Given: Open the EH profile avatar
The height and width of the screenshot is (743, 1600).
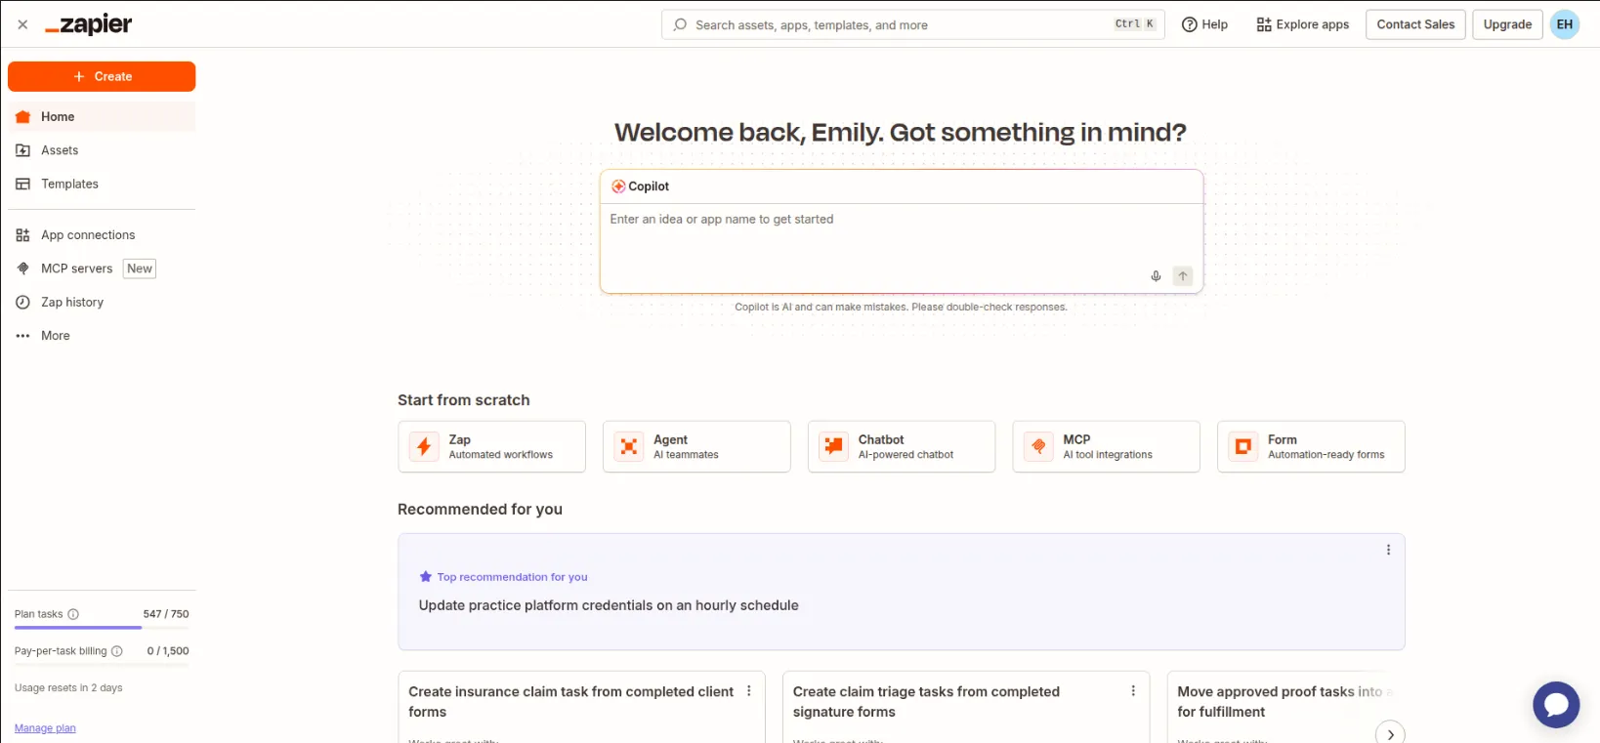Looking at the screenshot, I should click(1565, 24).
